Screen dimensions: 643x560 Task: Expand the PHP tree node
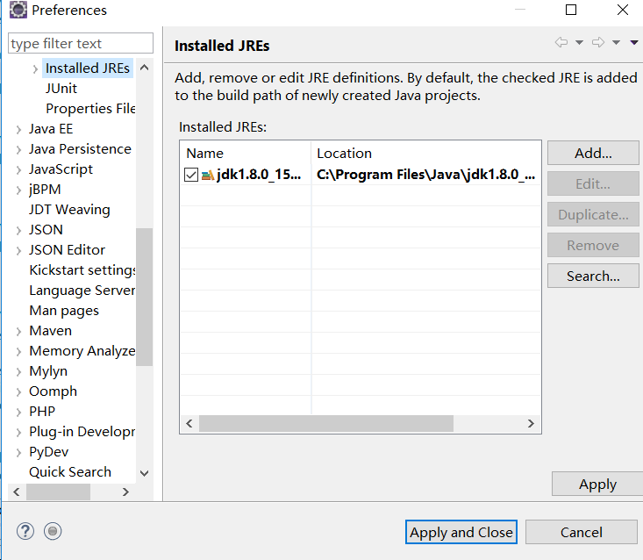pyautogui.click(x=18, y=413)
